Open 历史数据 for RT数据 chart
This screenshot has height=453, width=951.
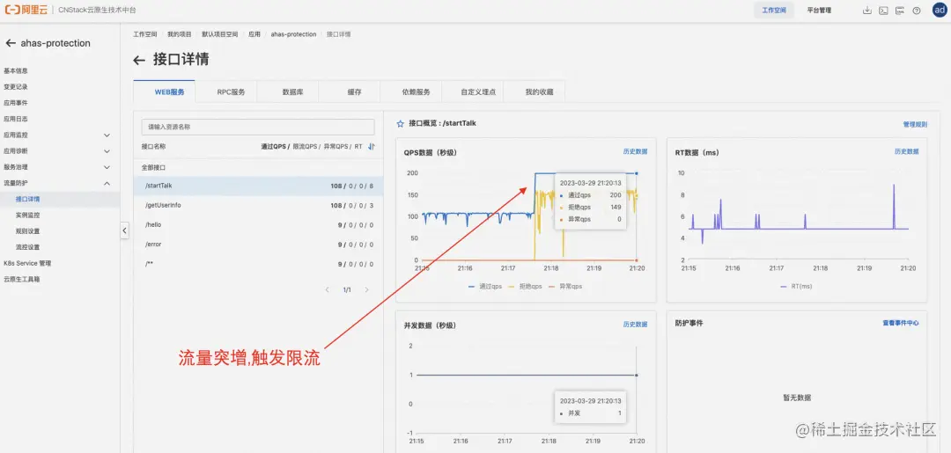[x=907, y=151]
